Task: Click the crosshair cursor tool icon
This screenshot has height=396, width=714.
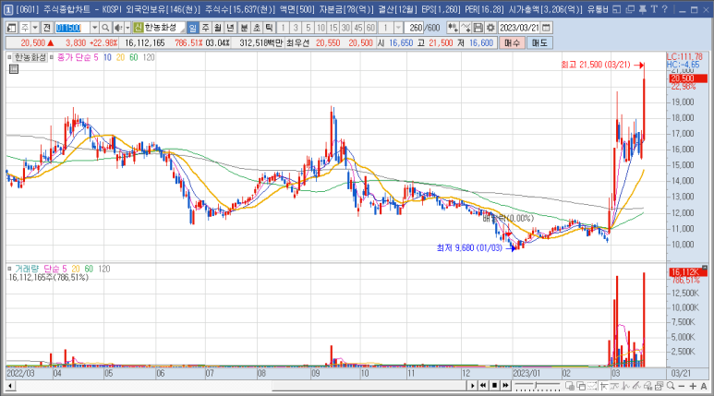Action: [x=604, y=386]
